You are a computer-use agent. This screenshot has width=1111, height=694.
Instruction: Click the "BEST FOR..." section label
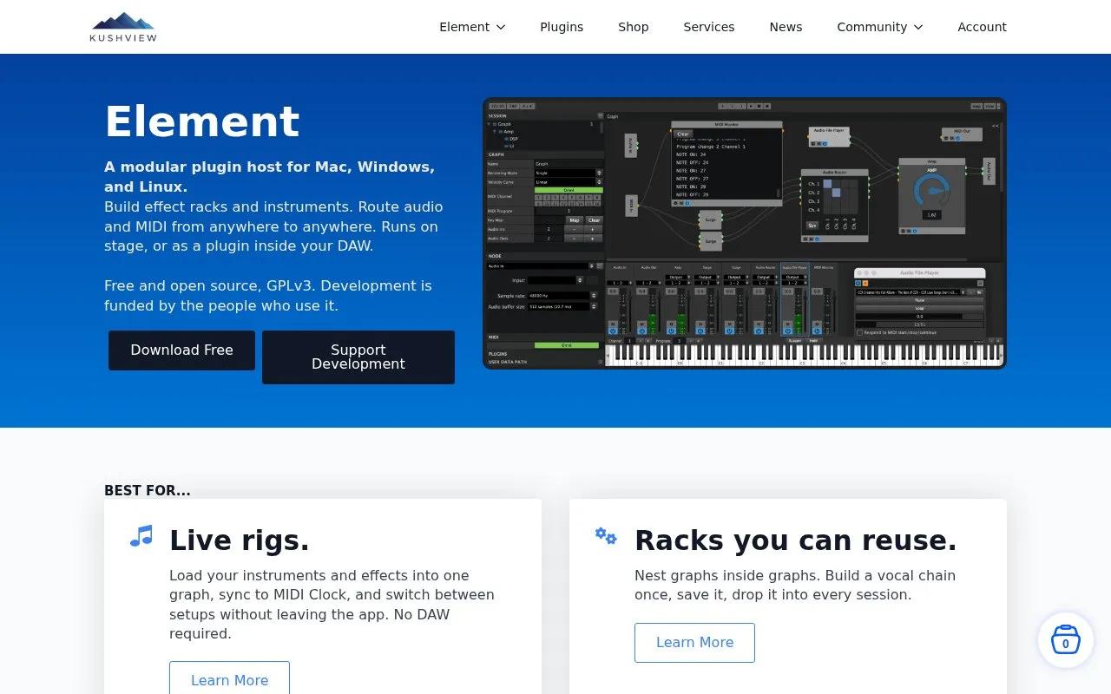tap(148, 491)
